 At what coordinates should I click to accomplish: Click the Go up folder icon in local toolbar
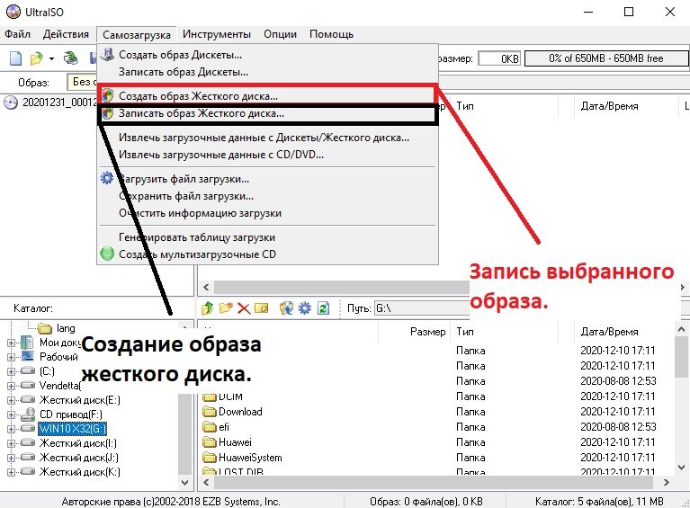pyautogui.click(x=207, y=308)
